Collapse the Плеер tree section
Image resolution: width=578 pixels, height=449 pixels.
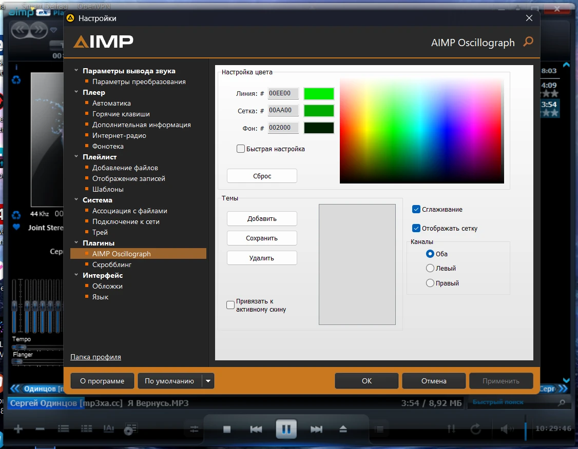76,93
